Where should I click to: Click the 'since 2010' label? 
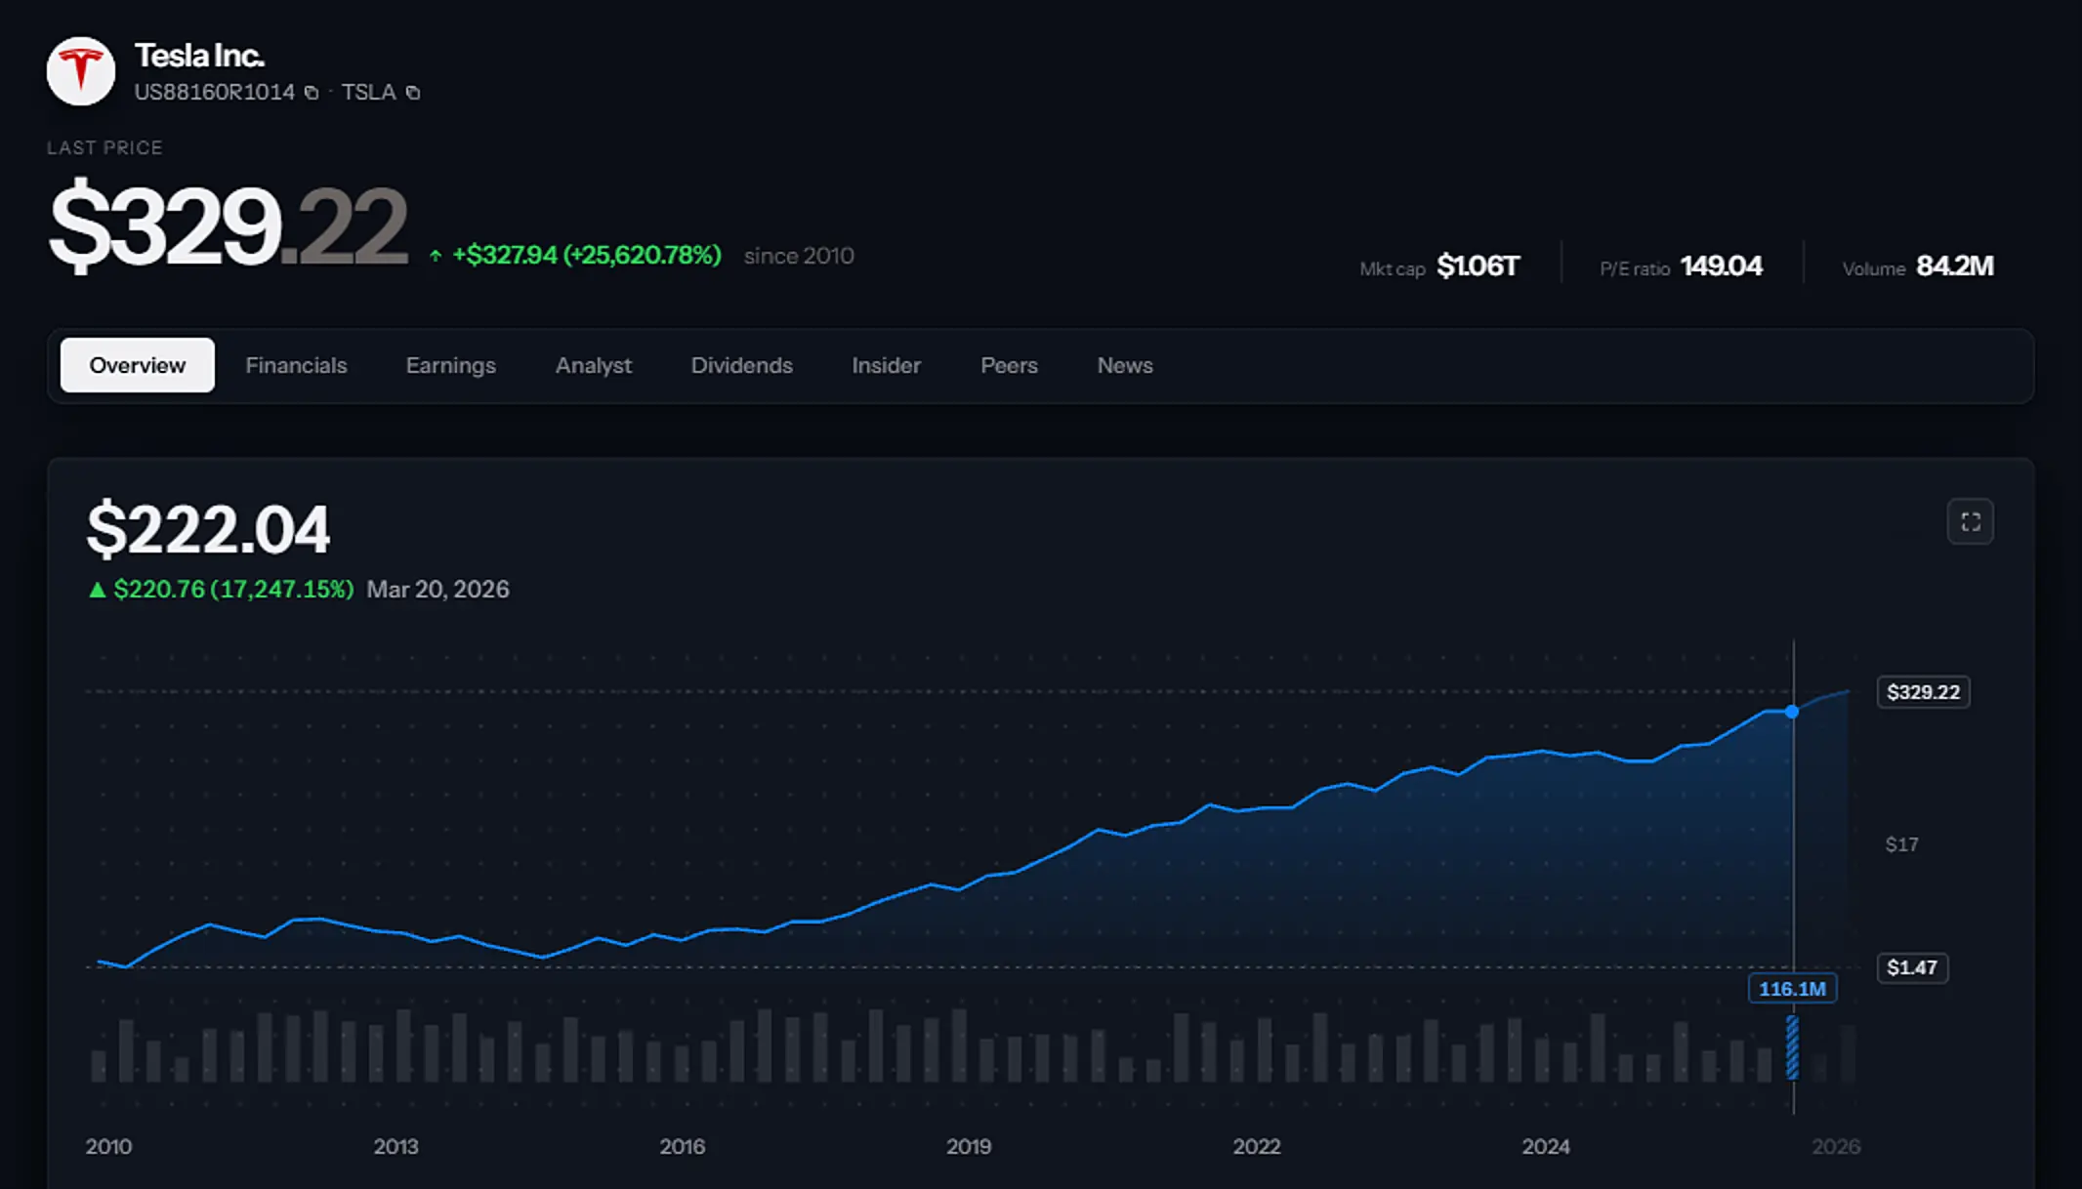(799, 256)
